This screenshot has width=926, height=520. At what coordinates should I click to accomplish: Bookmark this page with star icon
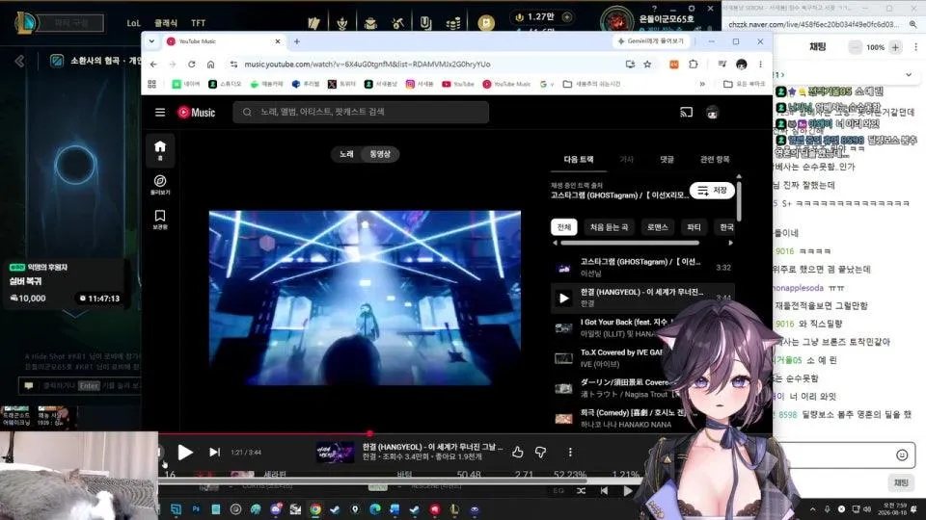click(647, 65)
